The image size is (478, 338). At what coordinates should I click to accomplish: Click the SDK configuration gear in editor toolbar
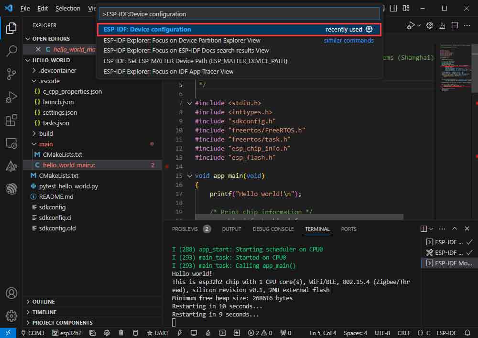430,26
